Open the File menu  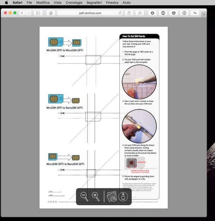[29, 2]
